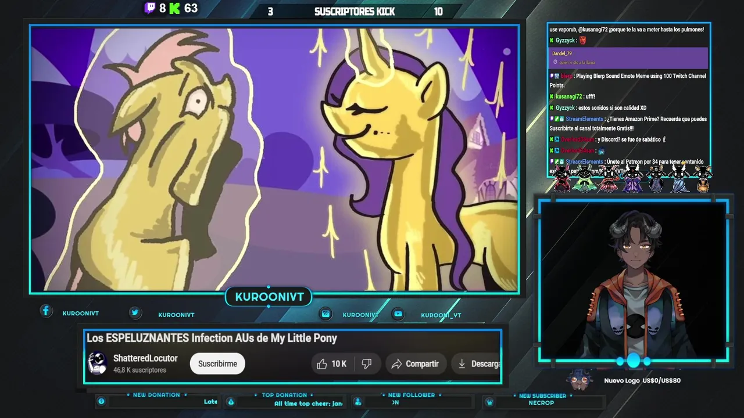The image size is (744, 418).
Task: Click the Gyzzyck chat message about sonidos
Action: click(598, 108)
